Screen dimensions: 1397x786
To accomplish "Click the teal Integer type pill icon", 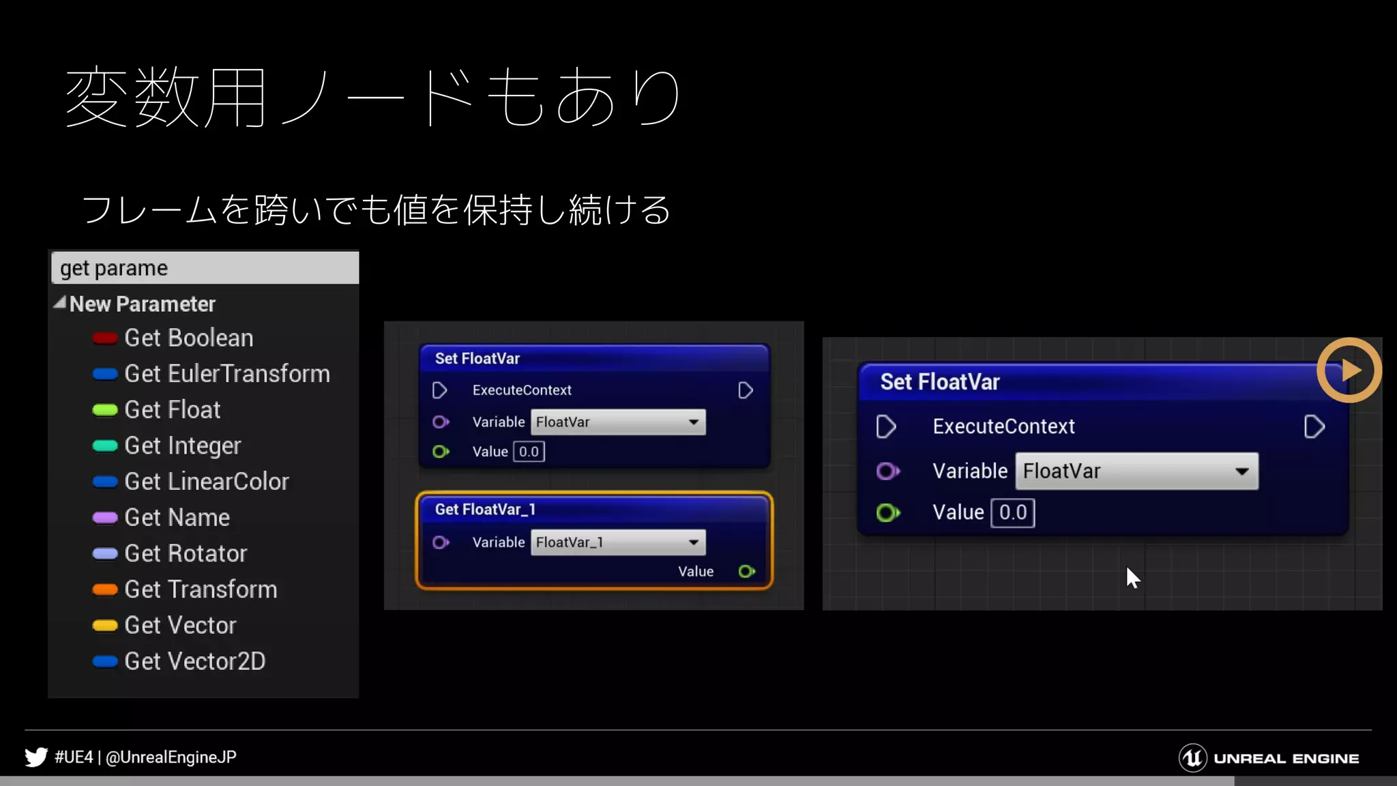I will tap(105, 446).
